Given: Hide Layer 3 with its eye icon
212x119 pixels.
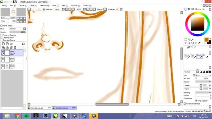Looking at the screenshot, I should pos(3,52).
